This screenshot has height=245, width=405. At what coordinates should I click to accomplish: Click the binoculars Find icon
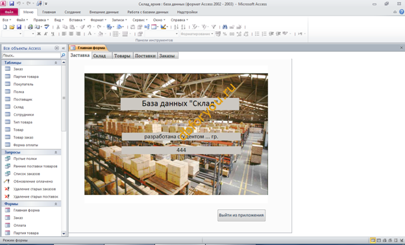click(x=225, y=27)
